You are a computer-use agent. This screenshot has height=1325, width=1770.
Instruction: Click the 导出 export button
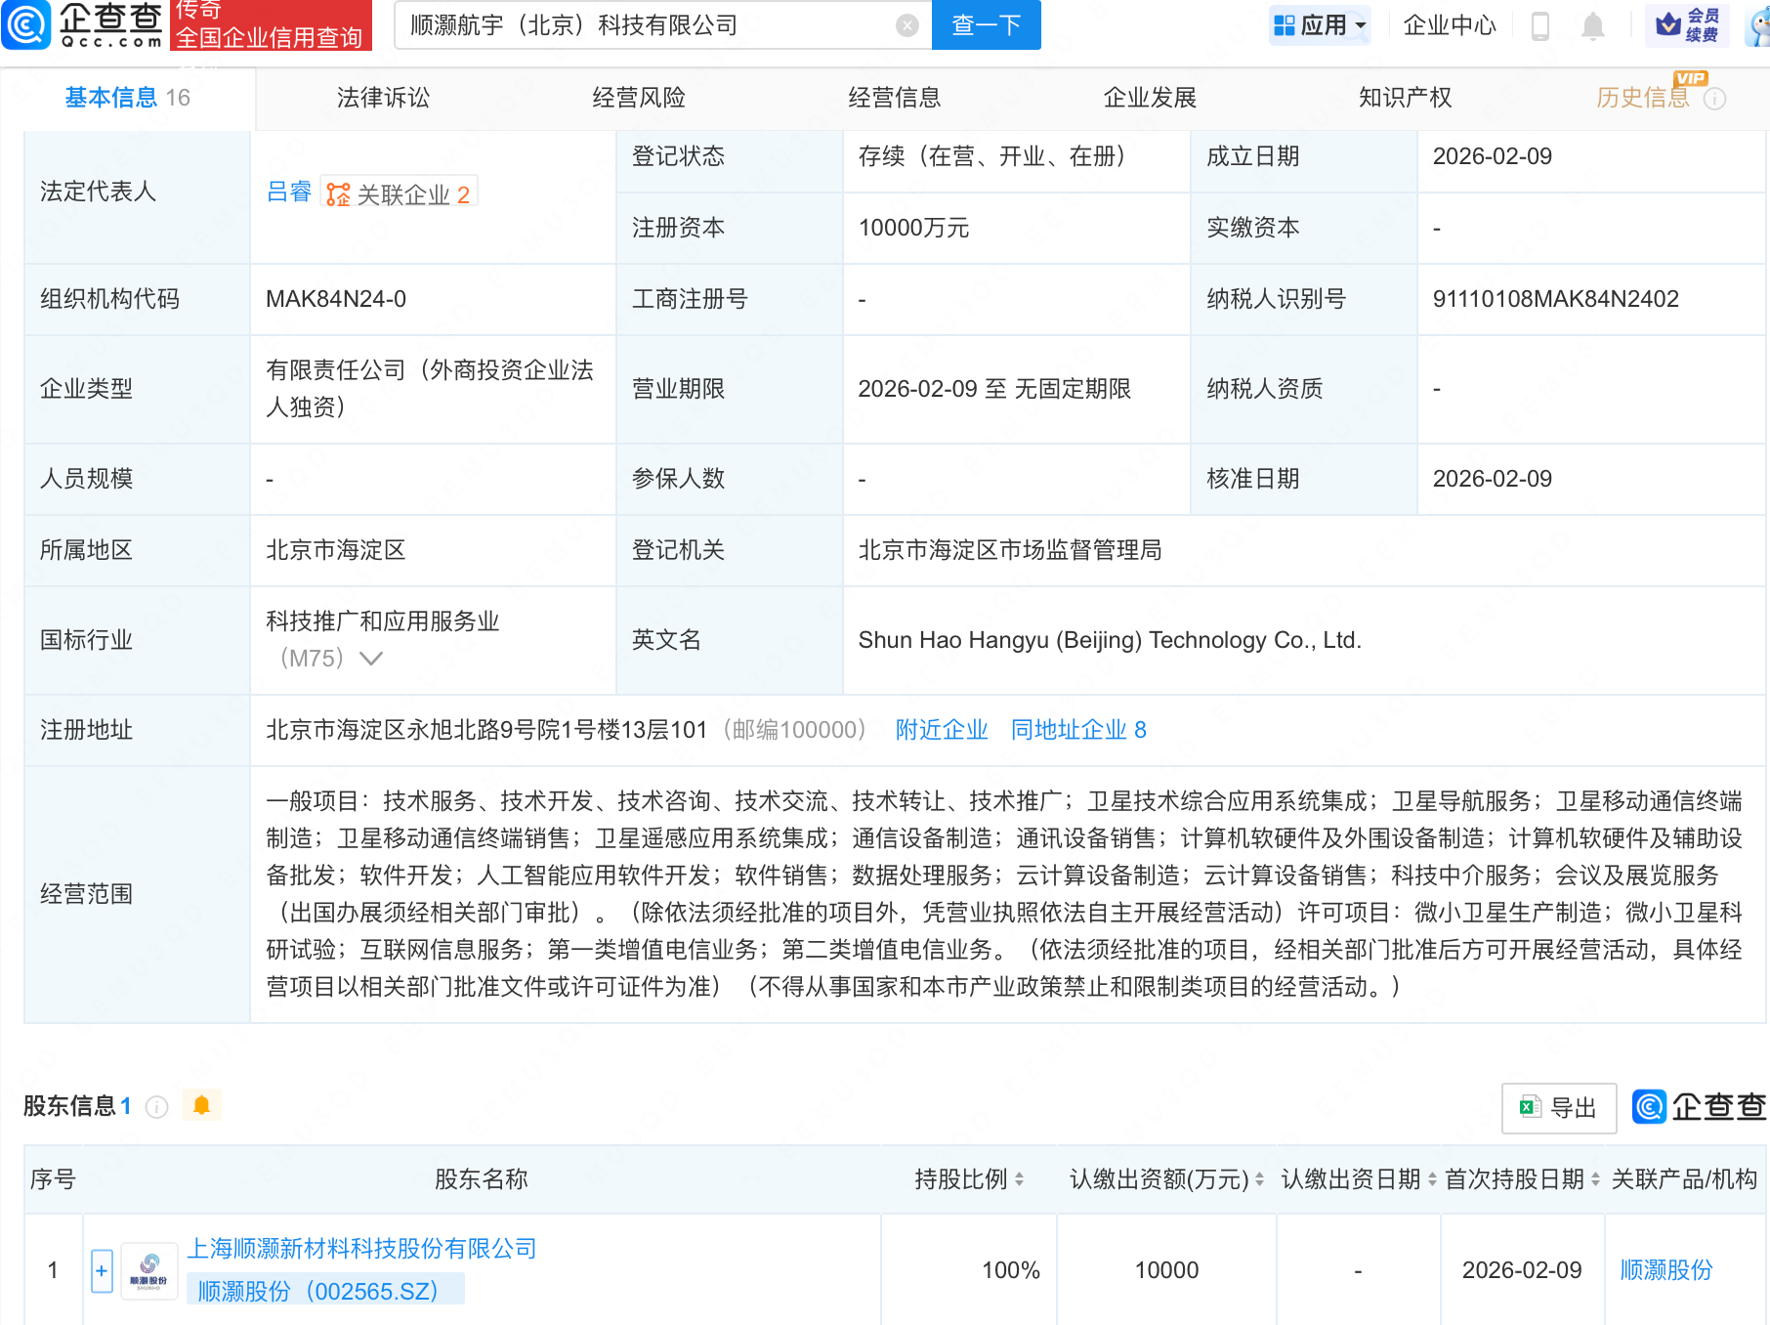pyautogui.click(x=1559, y=1107)
